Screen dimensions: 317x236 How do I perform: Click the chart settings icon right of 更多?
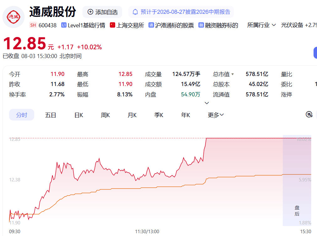coord(309,115)
